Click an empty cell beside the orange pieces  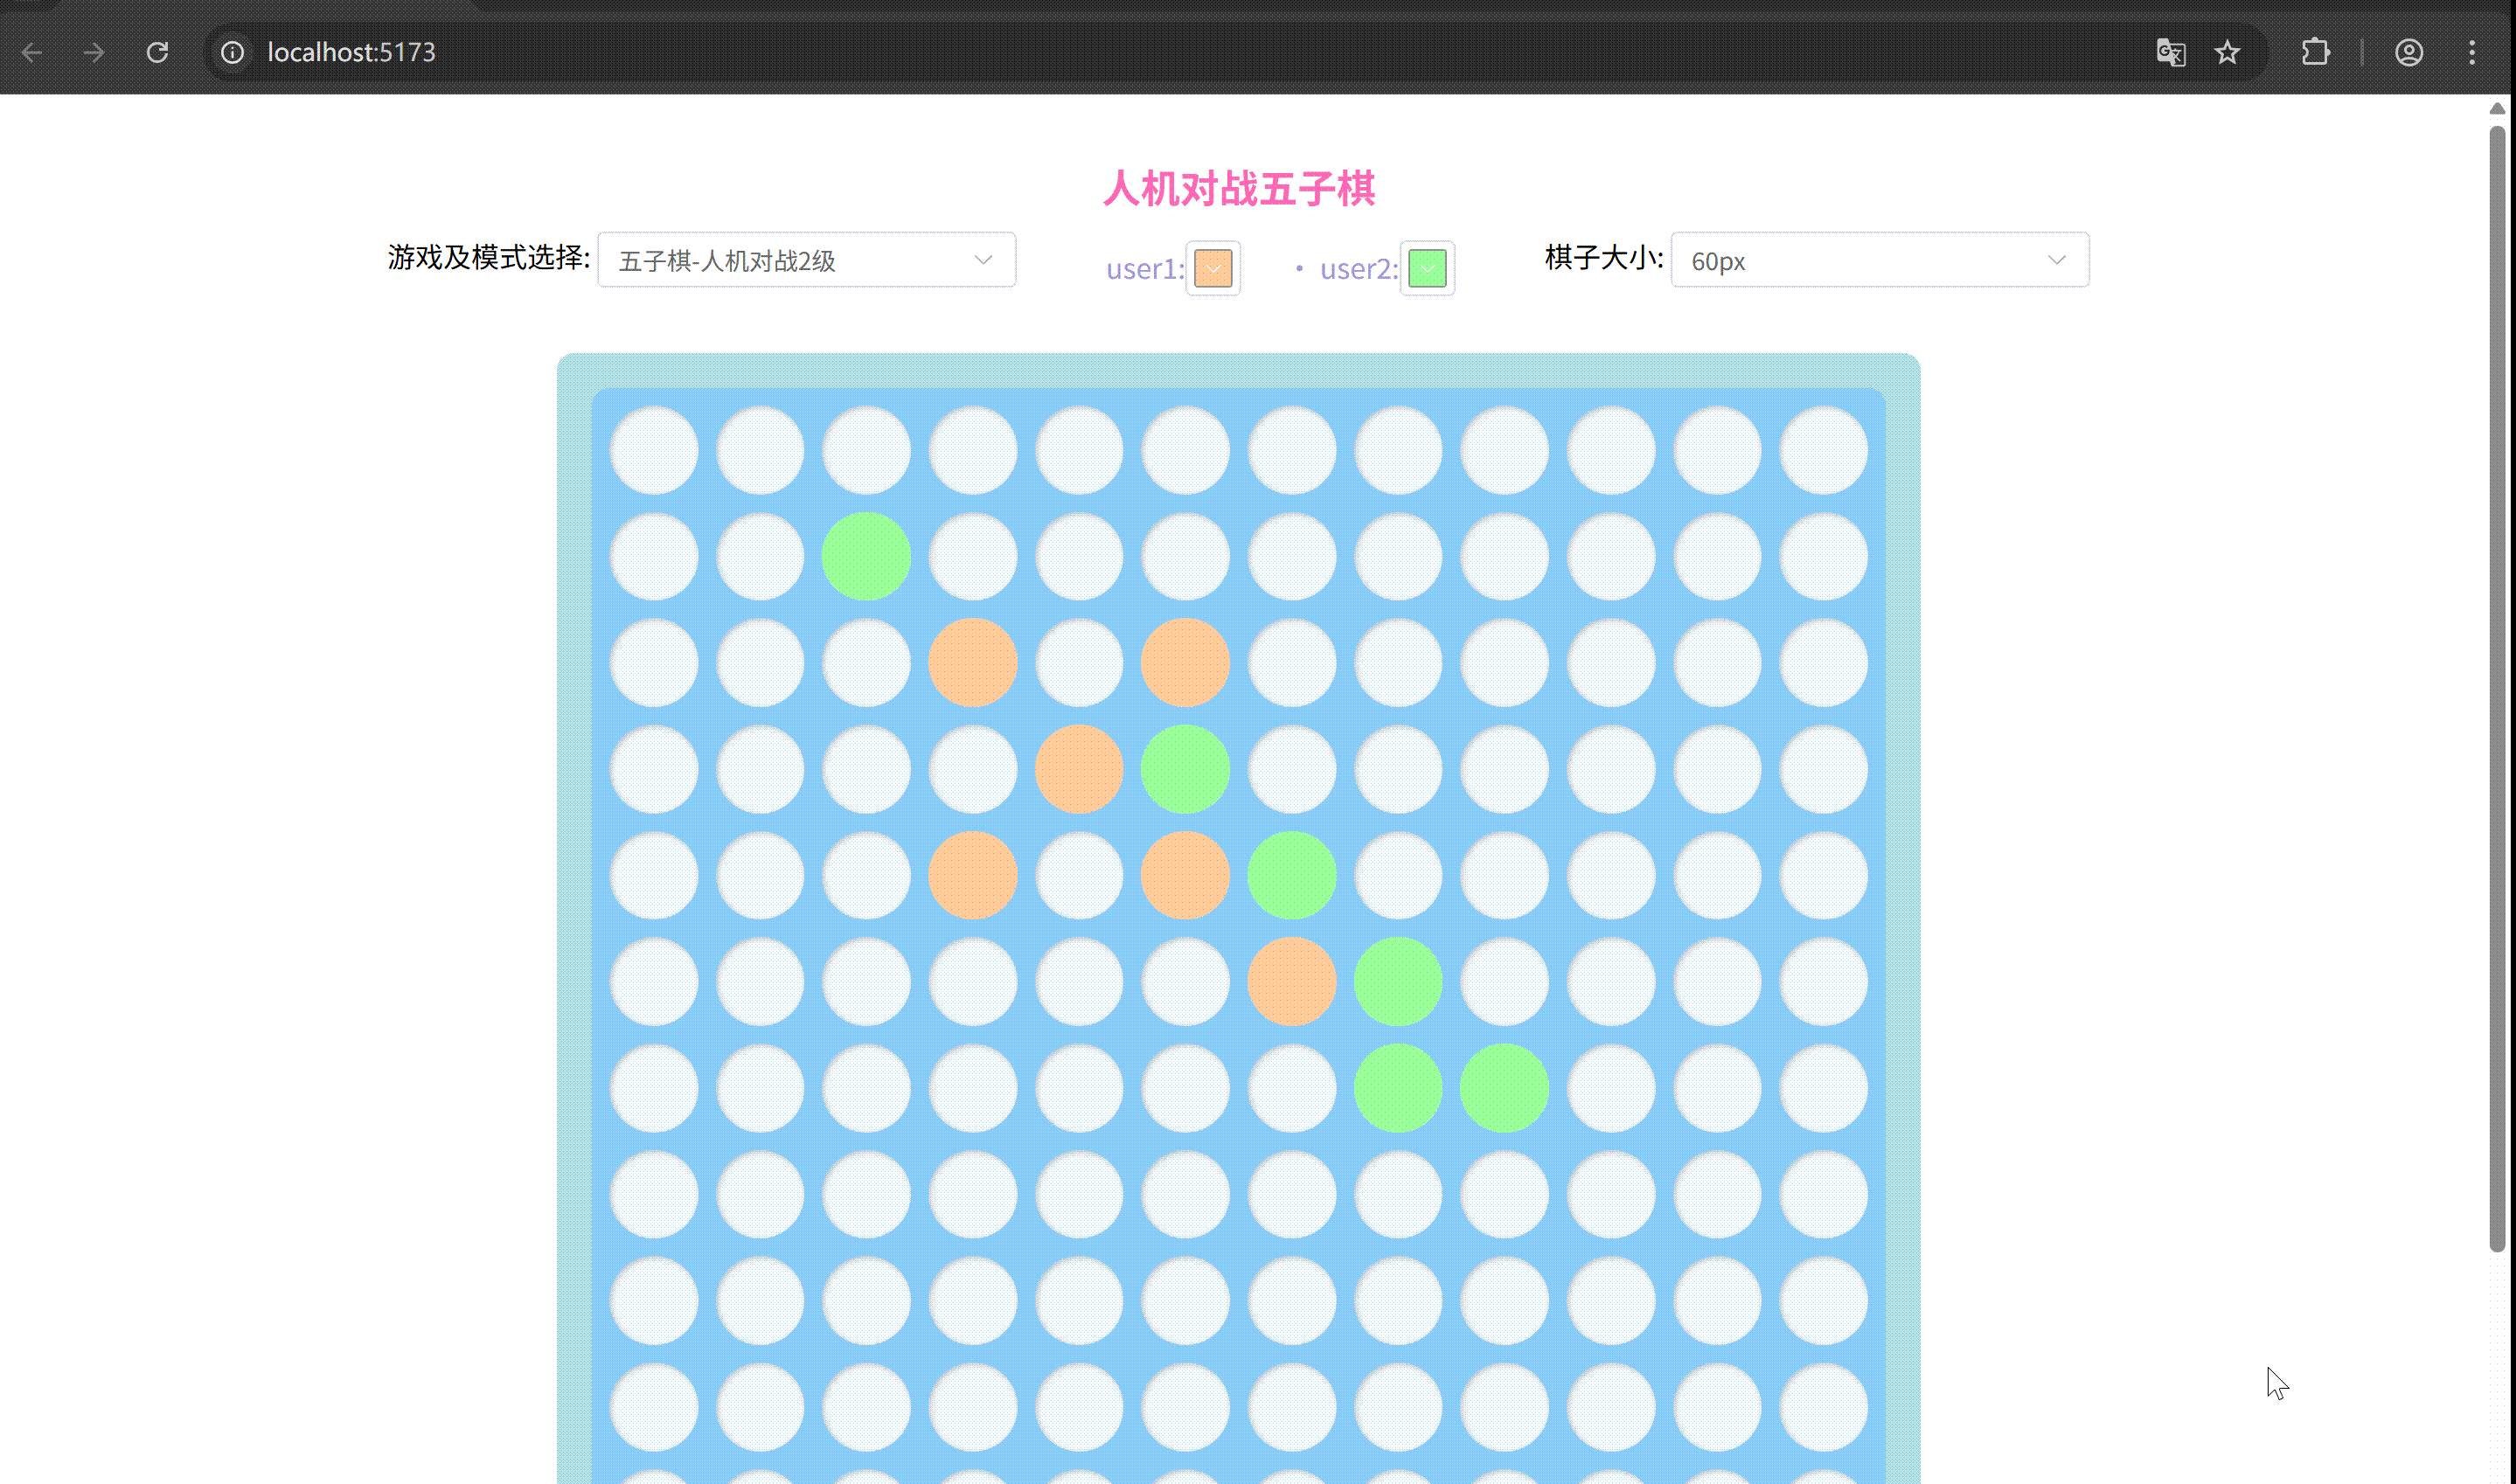click(1078, 662)
